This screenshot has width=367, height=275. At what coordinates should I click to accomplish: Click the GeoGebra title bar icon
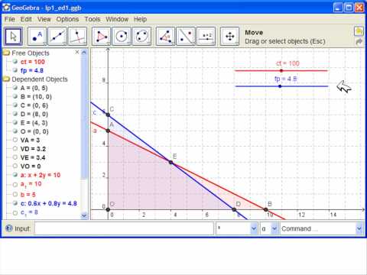(6, 8)
